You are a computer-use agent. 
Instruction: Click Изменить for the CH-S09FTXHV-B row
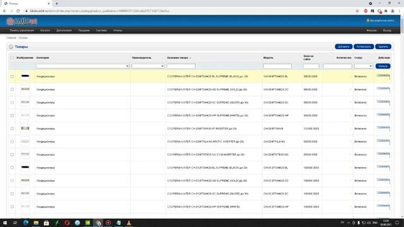click(x=383, y=127)
